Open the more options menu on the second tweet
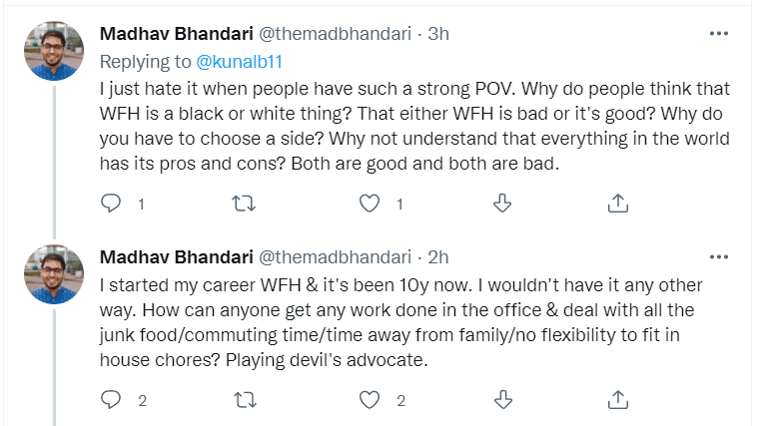764x426 pixels. coord(718,257)
